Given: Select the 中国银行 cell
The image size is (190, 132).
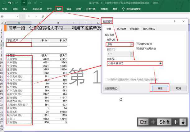Looking at the screenshot, I should coord(19,66).
